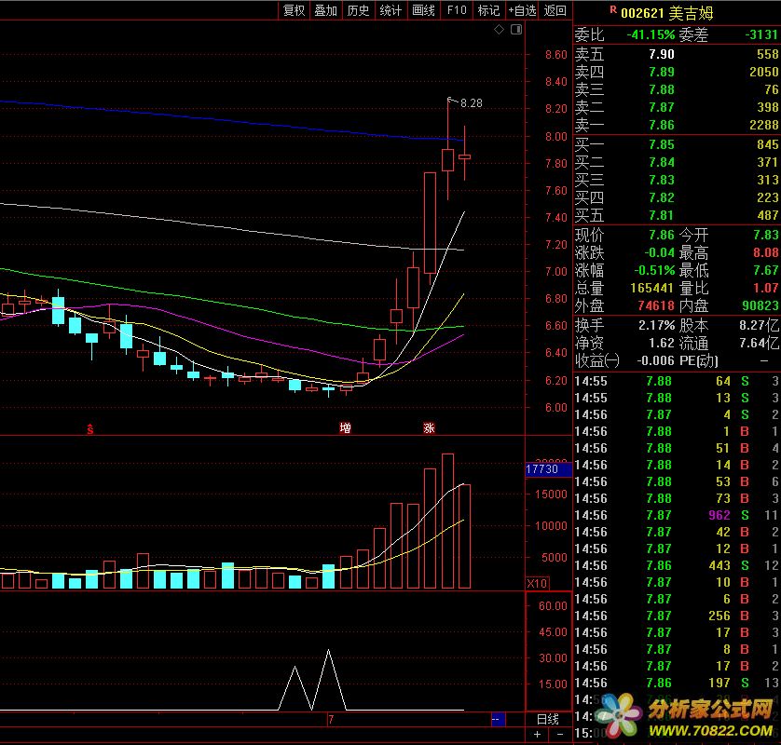Click 买一 bid price 7.85
This screenshot has width=781, height=745.
coord(662,144)
